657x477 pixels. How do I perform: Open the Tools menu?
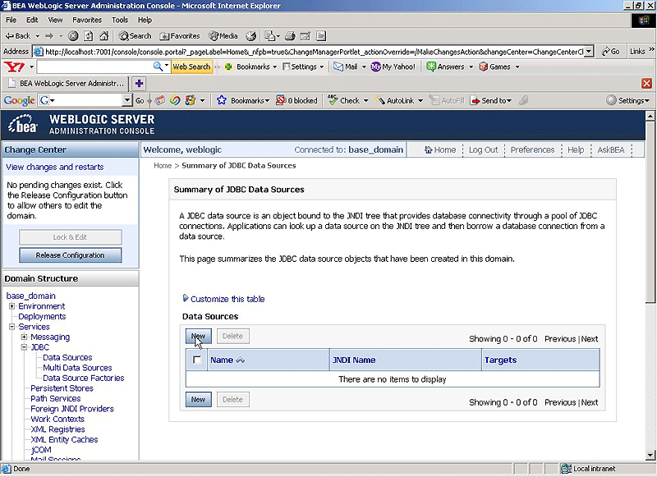click(x=120, y=20)
